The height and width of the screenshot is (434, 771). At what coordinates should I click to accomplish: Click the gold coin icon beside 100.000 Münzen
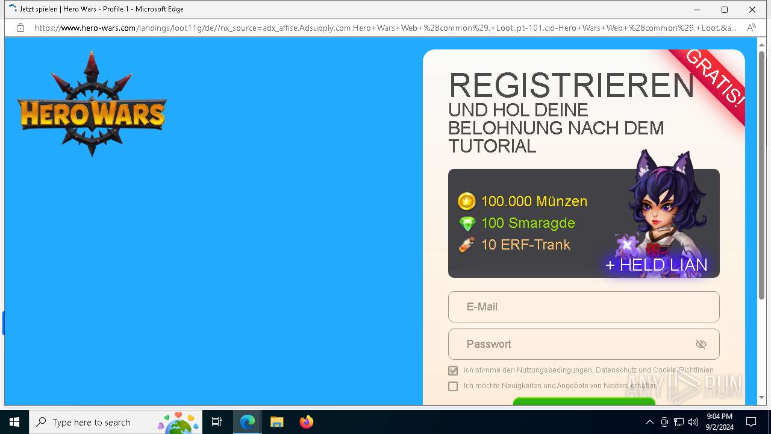click(x=466, y=201)
